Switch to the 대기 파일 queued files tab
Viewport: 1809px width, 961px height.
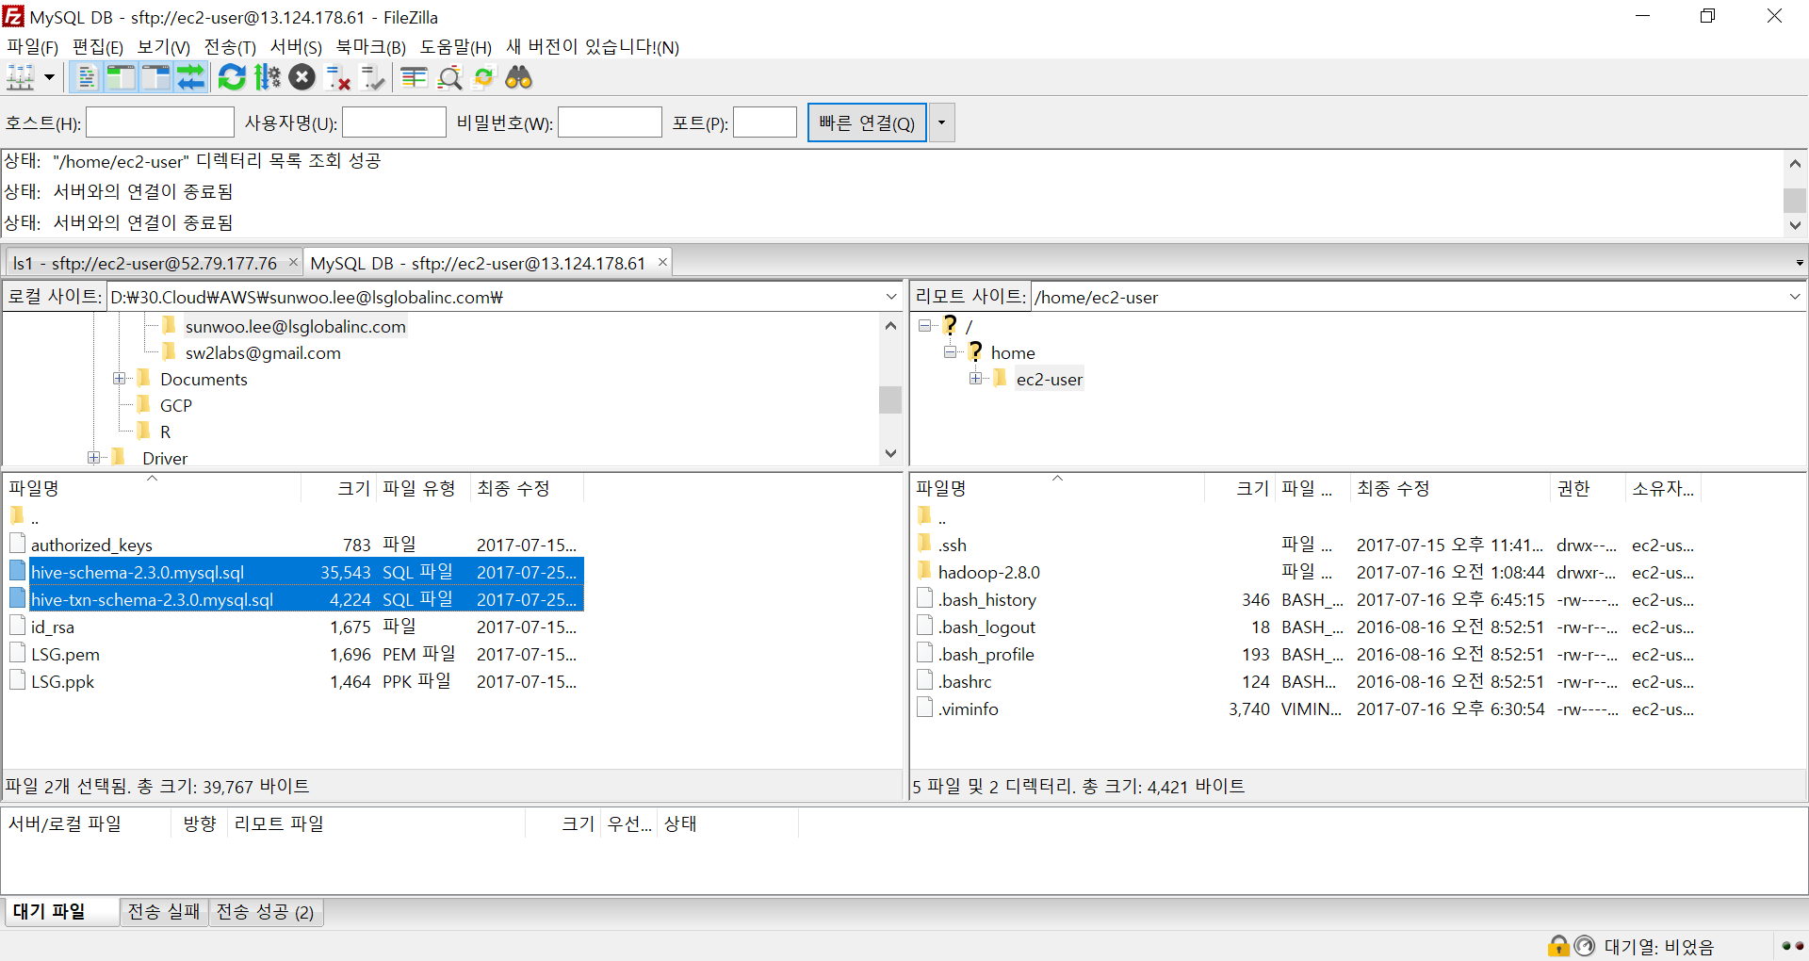(60, 912)
